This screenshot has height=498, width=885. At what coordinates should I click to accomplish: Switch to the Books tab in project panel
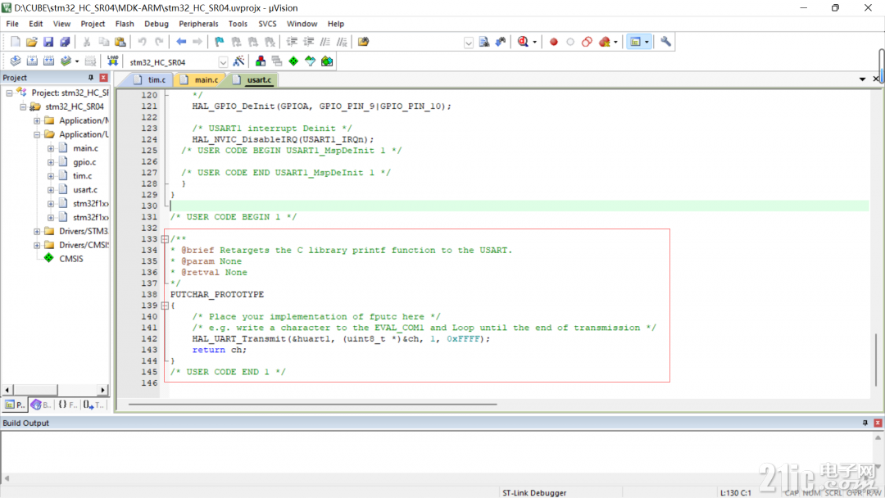tap(41, 405)
